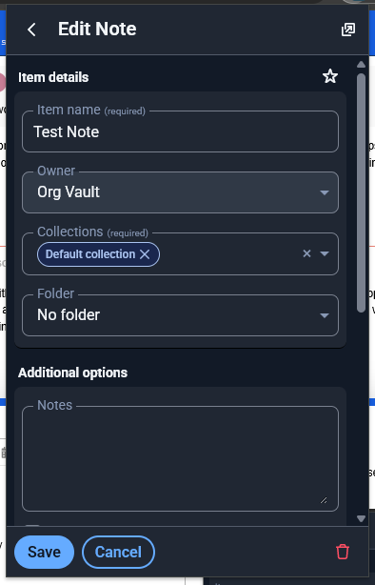
Task: Clear all selected collections
Action: 306,253
